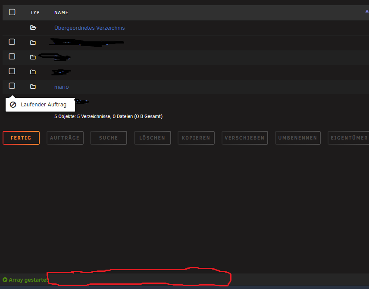Click the TYP column header
The width and height of the screenshot is (369, 289).
click(35, 12)
